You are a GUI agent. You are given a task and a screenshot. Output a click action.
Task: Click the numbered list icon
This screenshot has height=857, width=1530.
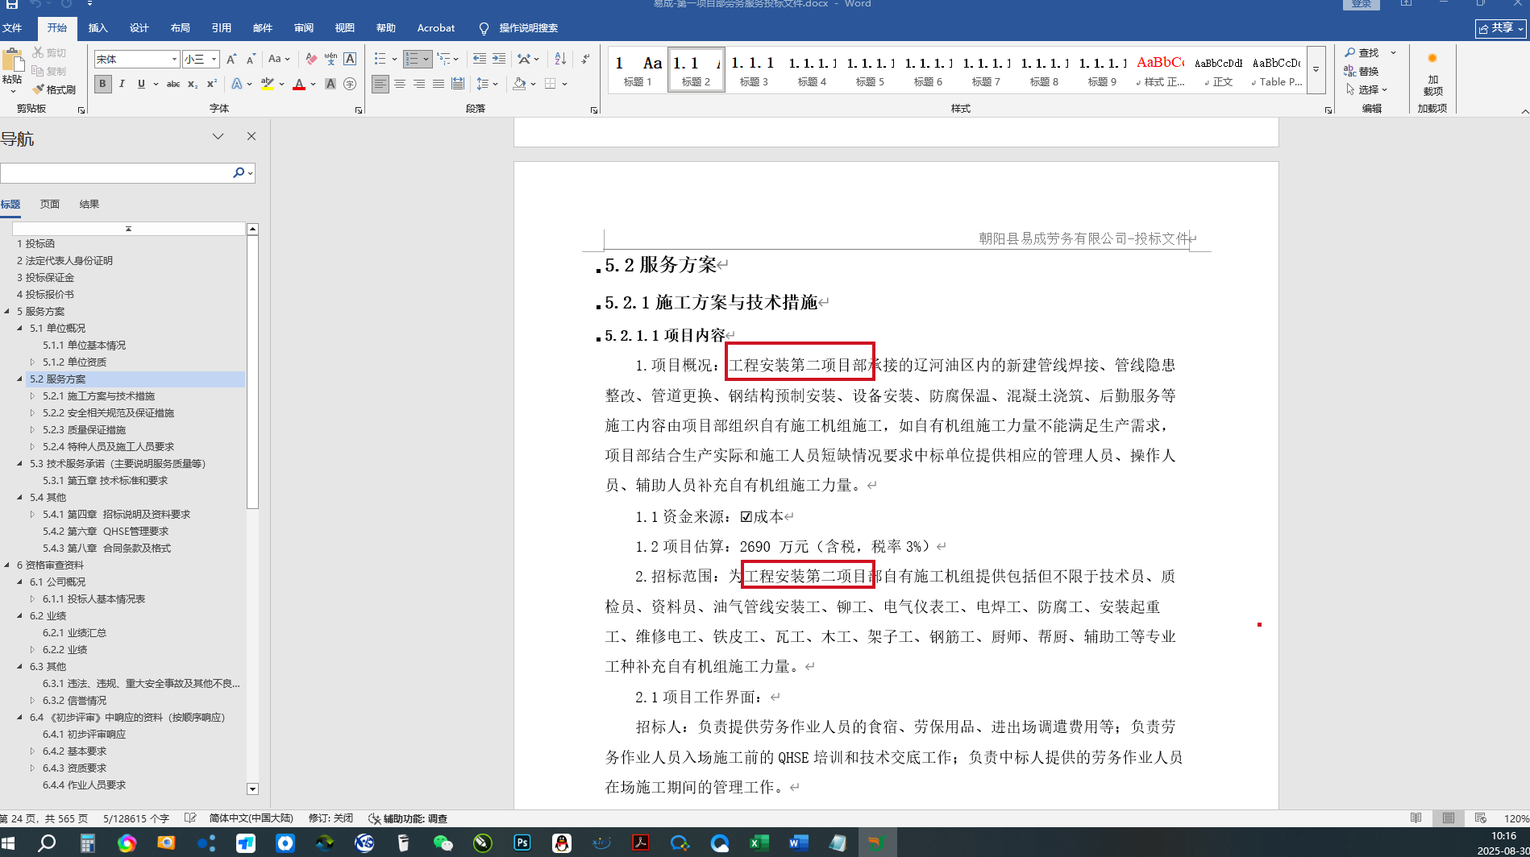(412, 59)
